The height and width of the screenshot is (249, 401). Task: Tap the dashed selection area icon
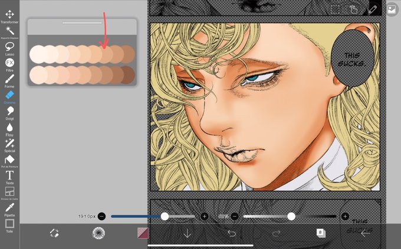[335, 9]
